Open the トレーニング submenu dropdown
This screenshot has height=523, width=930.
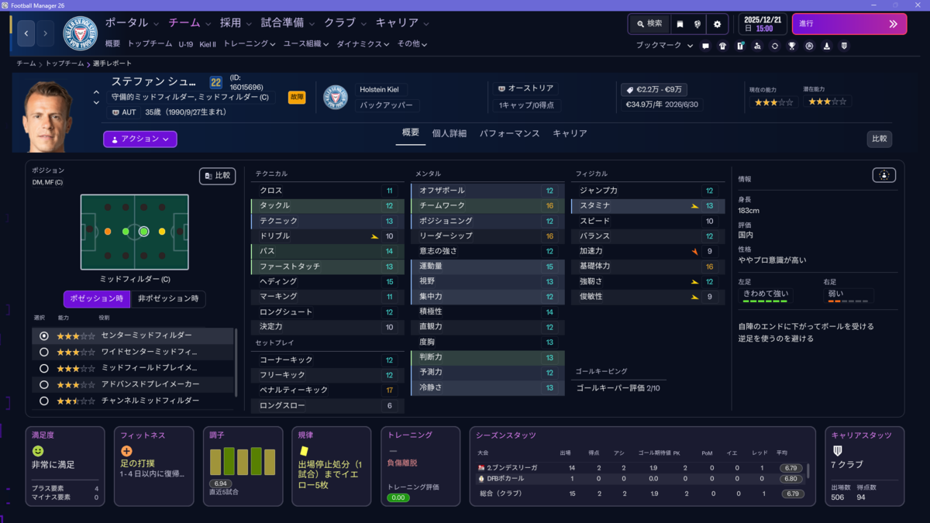[250, 44]
